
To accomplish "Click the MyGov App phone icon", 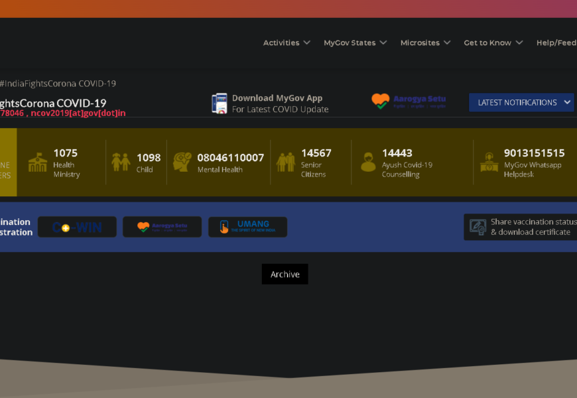I will (220, 103).
